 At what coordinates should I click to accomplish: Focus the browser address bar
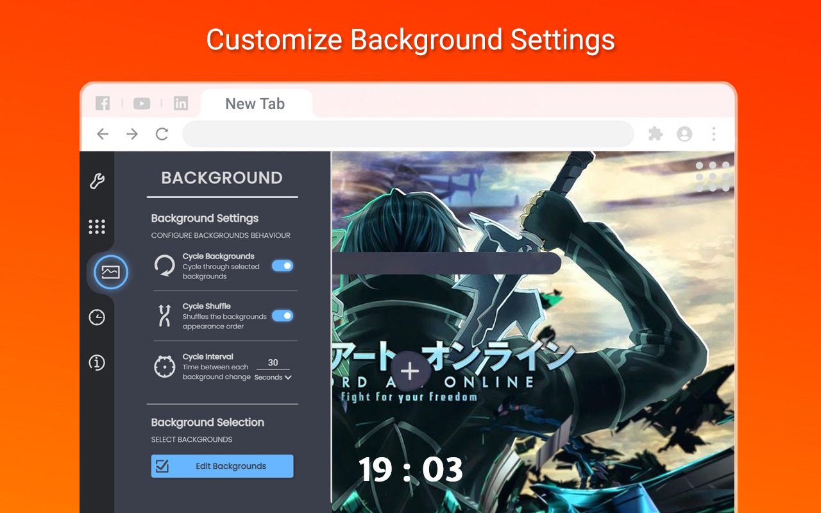(408, 134)
